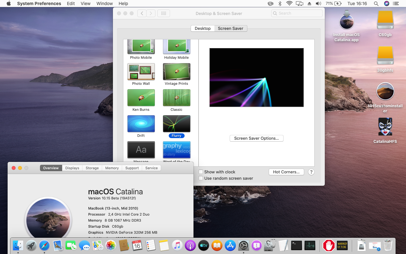Open the Apple menu
The width and height of the screenshot is (406, 254).
click(9, 3)
